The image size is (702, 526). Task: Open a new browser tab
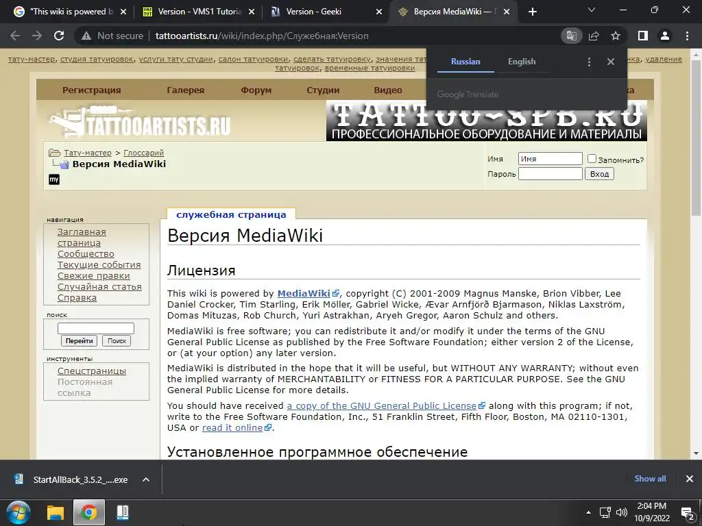click(532, 12)
